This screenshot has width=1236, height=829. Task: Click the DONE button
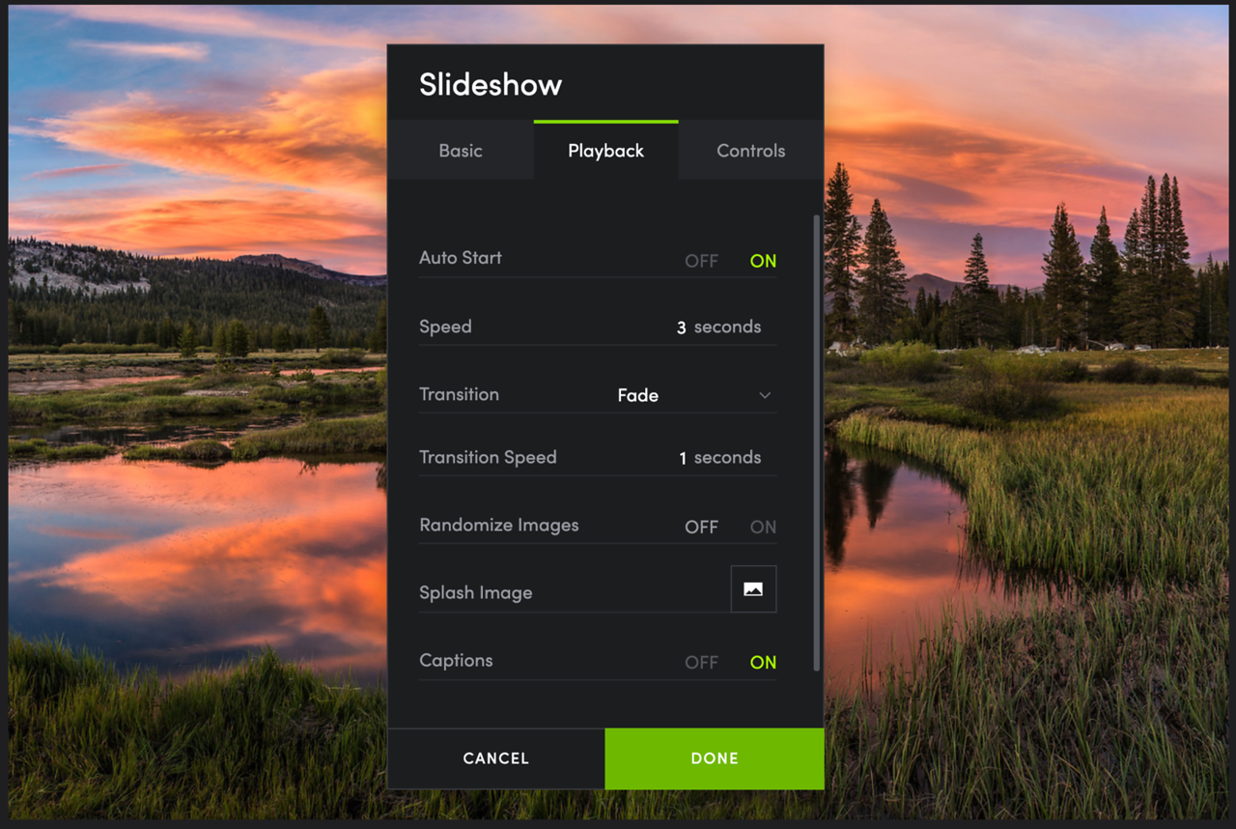pos(715,758)
